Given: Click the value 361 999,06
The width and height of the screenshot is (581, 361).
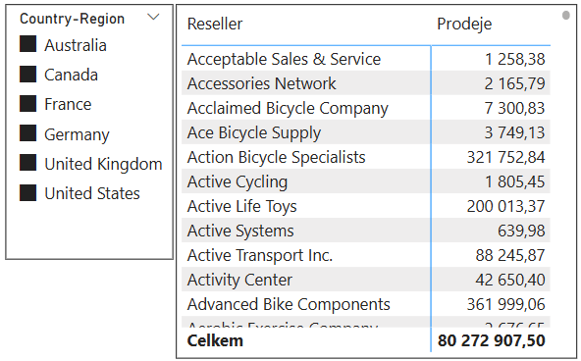Looking at the screenshot, I should tap(505, 304).
